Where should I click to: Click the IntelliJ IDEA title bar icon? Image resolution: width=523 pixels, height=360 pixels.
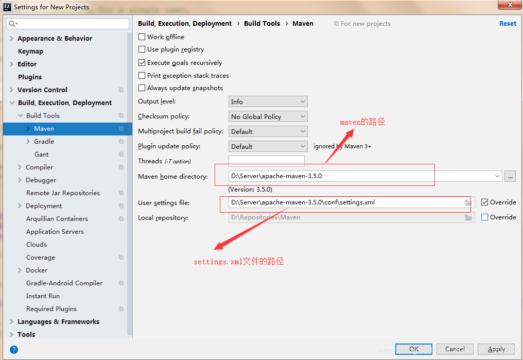(x=6, y=6)
